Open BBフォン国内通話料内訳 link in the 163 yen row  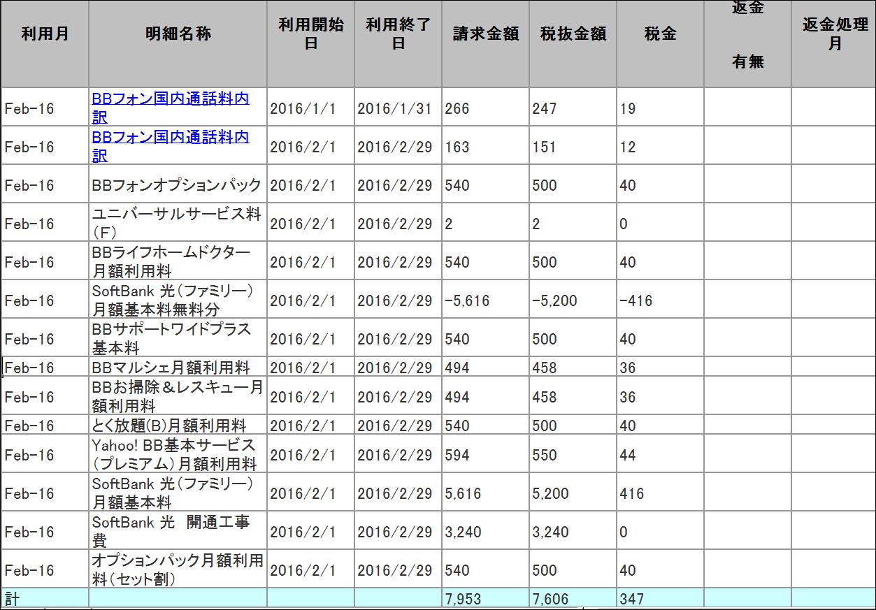[170, 138]
